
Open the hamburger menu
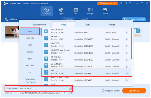coord(130,3)
